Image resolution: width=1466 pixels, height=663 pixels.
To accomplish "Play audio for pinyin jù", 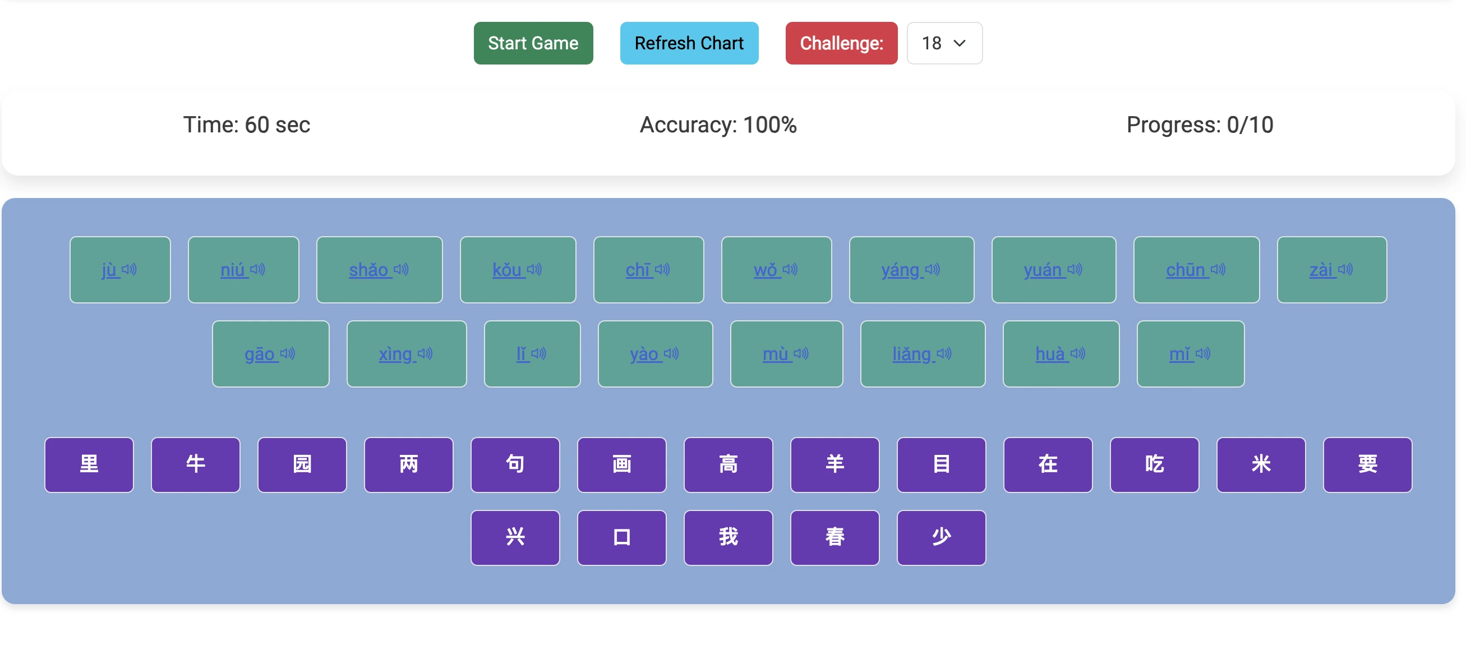I will [x=129, y=269].
